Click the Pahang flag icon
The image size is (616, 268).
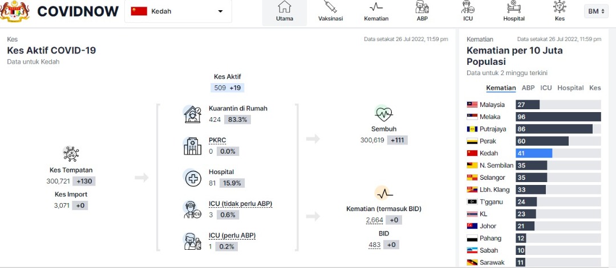pyautogui.click(x=472, y=238)
